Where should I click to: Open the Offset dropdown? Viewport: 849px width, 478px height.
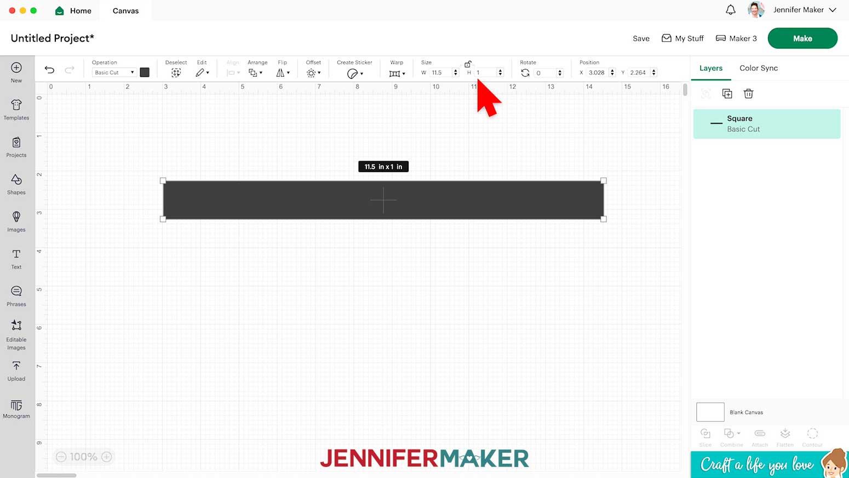[314, 73]
